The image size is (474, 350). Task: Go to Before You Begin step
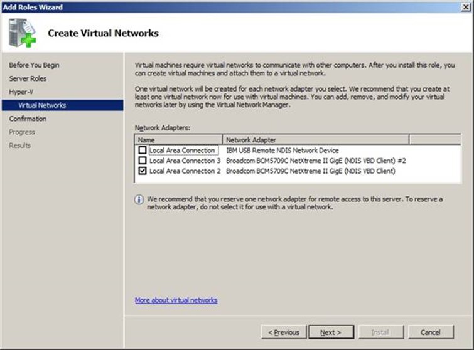(x=34, y=65)
